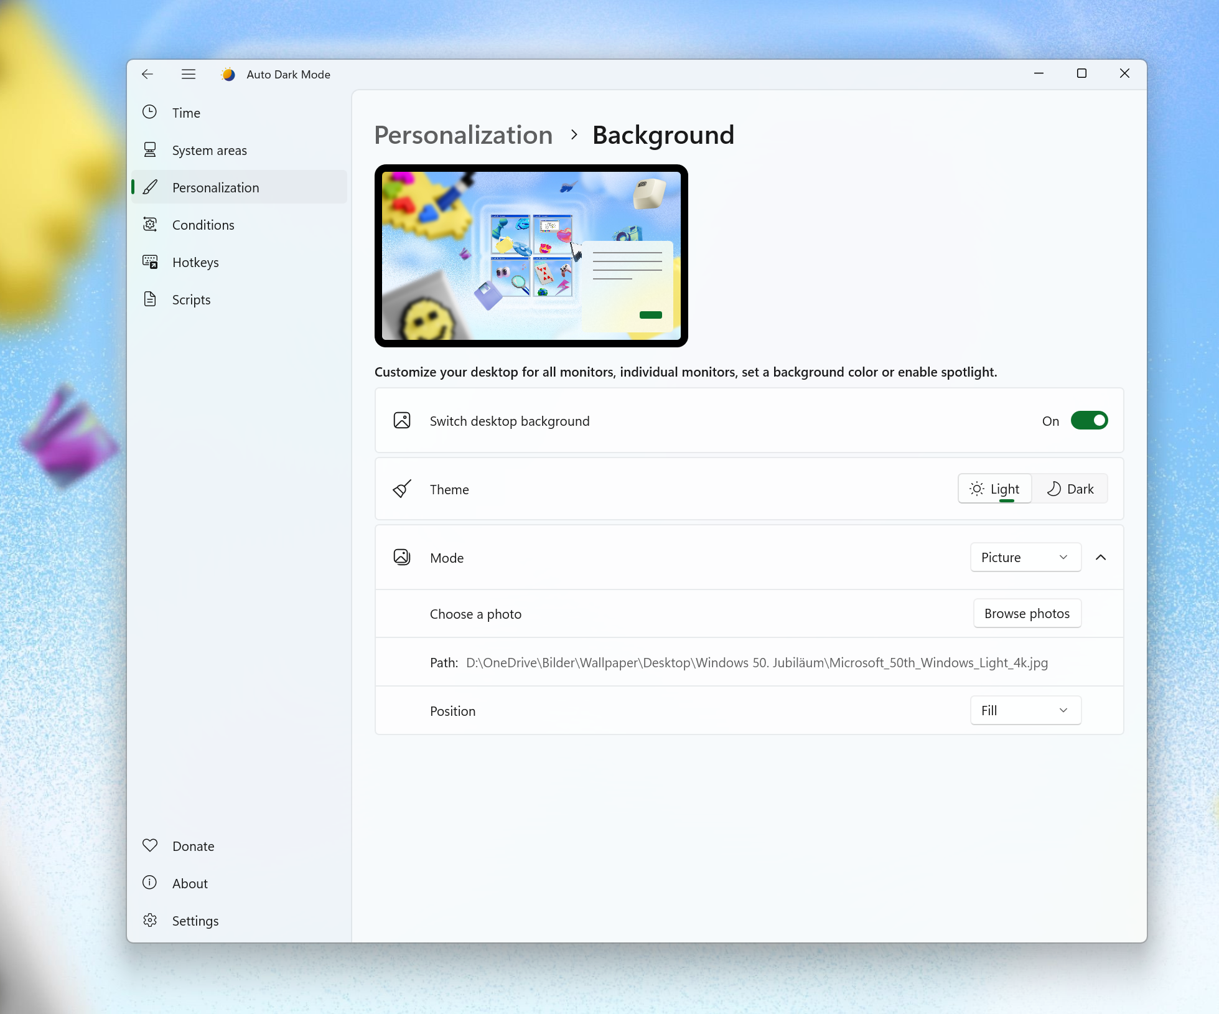Open the Donate page

pyautogui.click(x=239, y=846)
